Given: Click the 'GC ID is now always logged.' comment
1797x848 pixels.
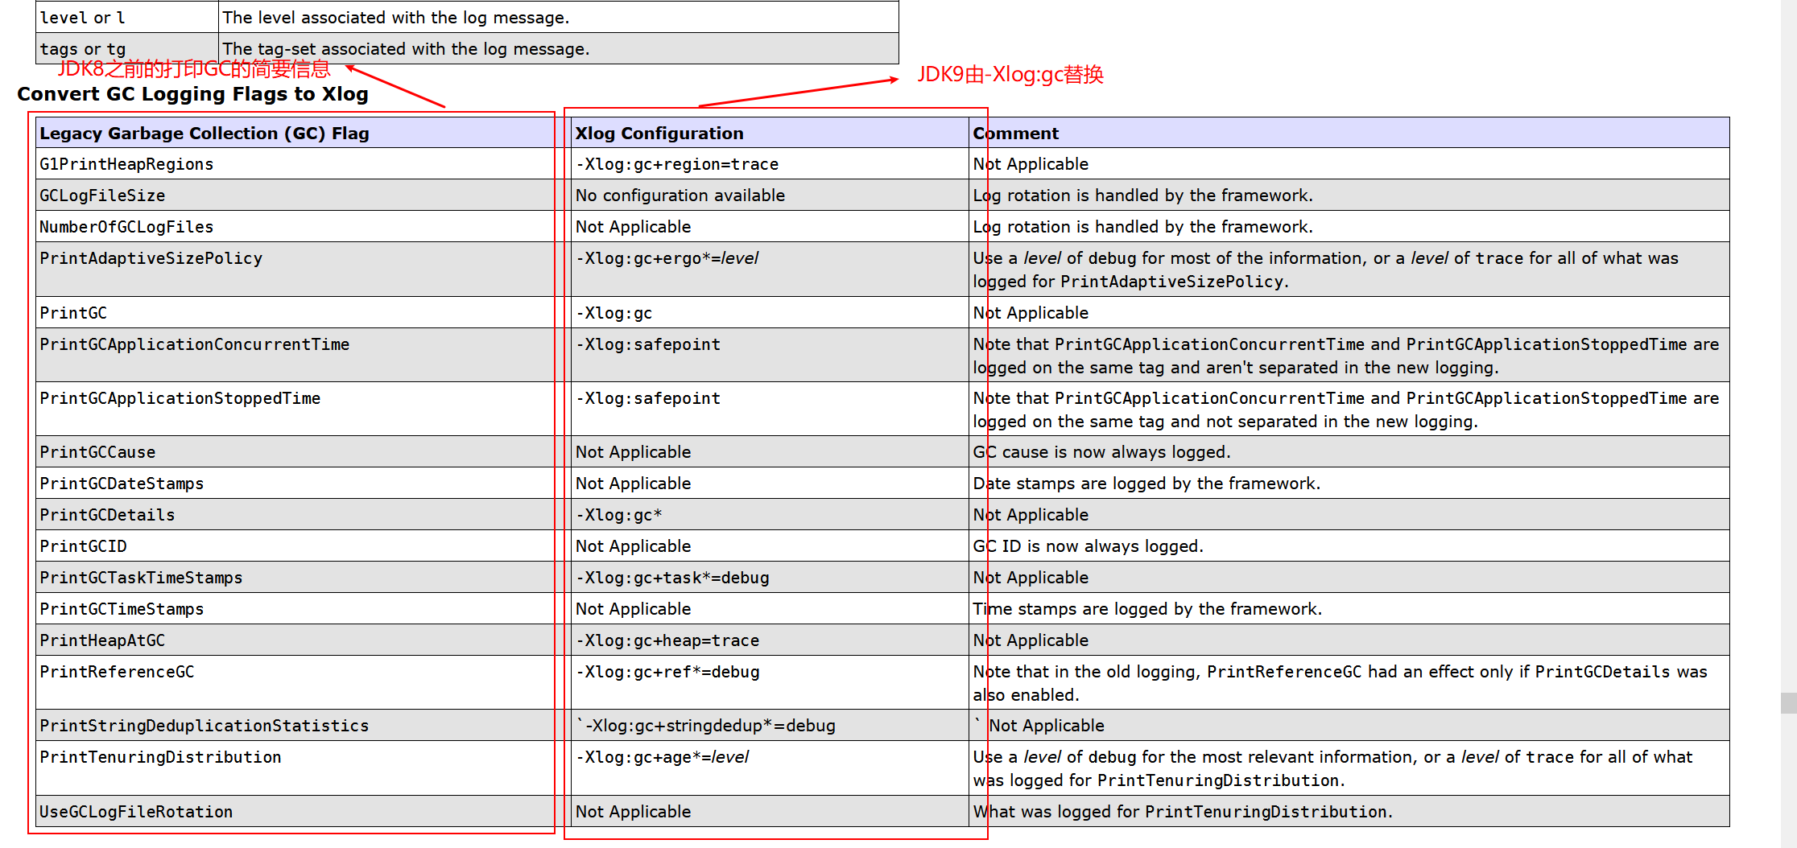Looking at the screenshot, I should [x=1088, y=546].
